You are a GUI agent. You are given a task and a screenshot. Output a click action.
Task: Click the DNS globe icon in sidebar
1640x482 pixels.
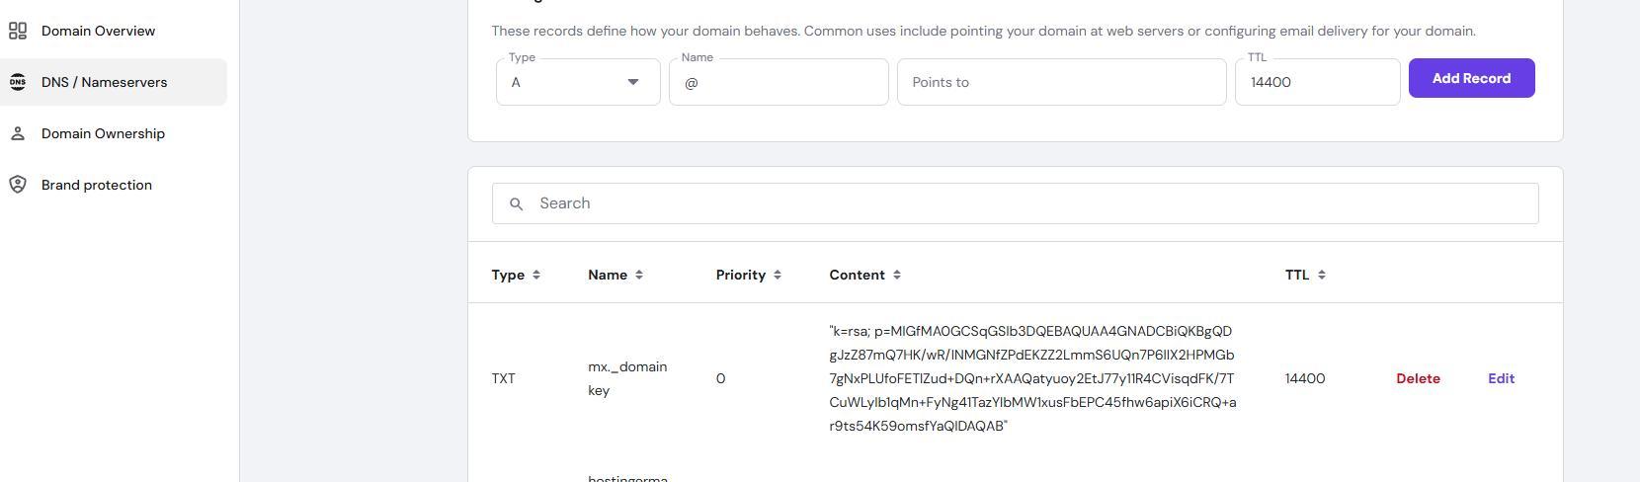tap(18, 82)
